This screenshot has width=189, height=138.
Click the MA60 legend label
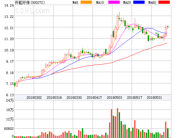tap(152, 3)
